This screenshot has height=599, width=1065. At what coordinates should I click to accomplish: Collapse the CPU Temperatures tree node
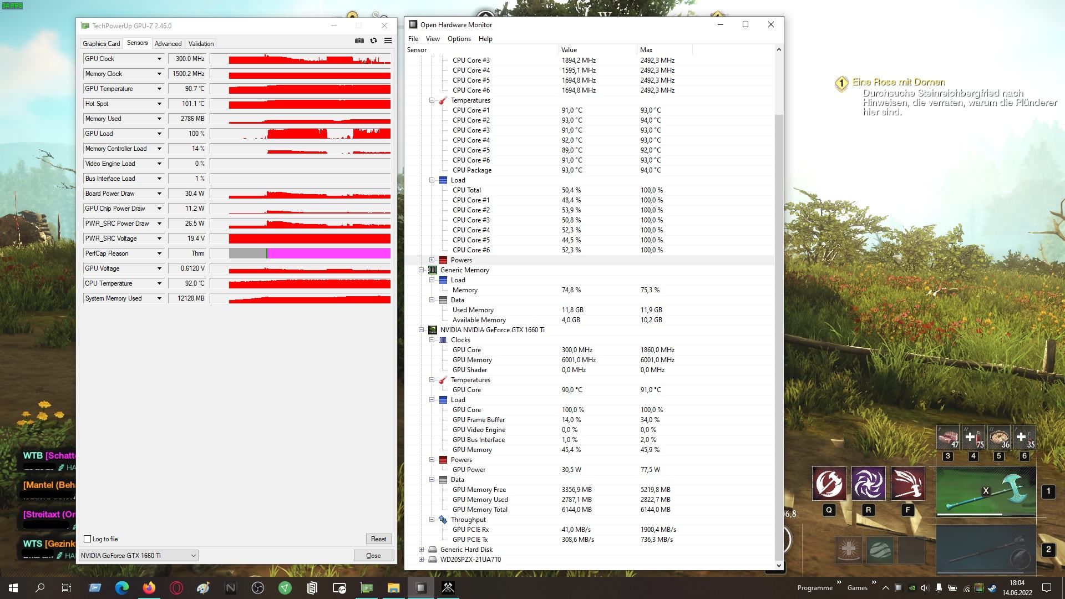click(432, 100)
